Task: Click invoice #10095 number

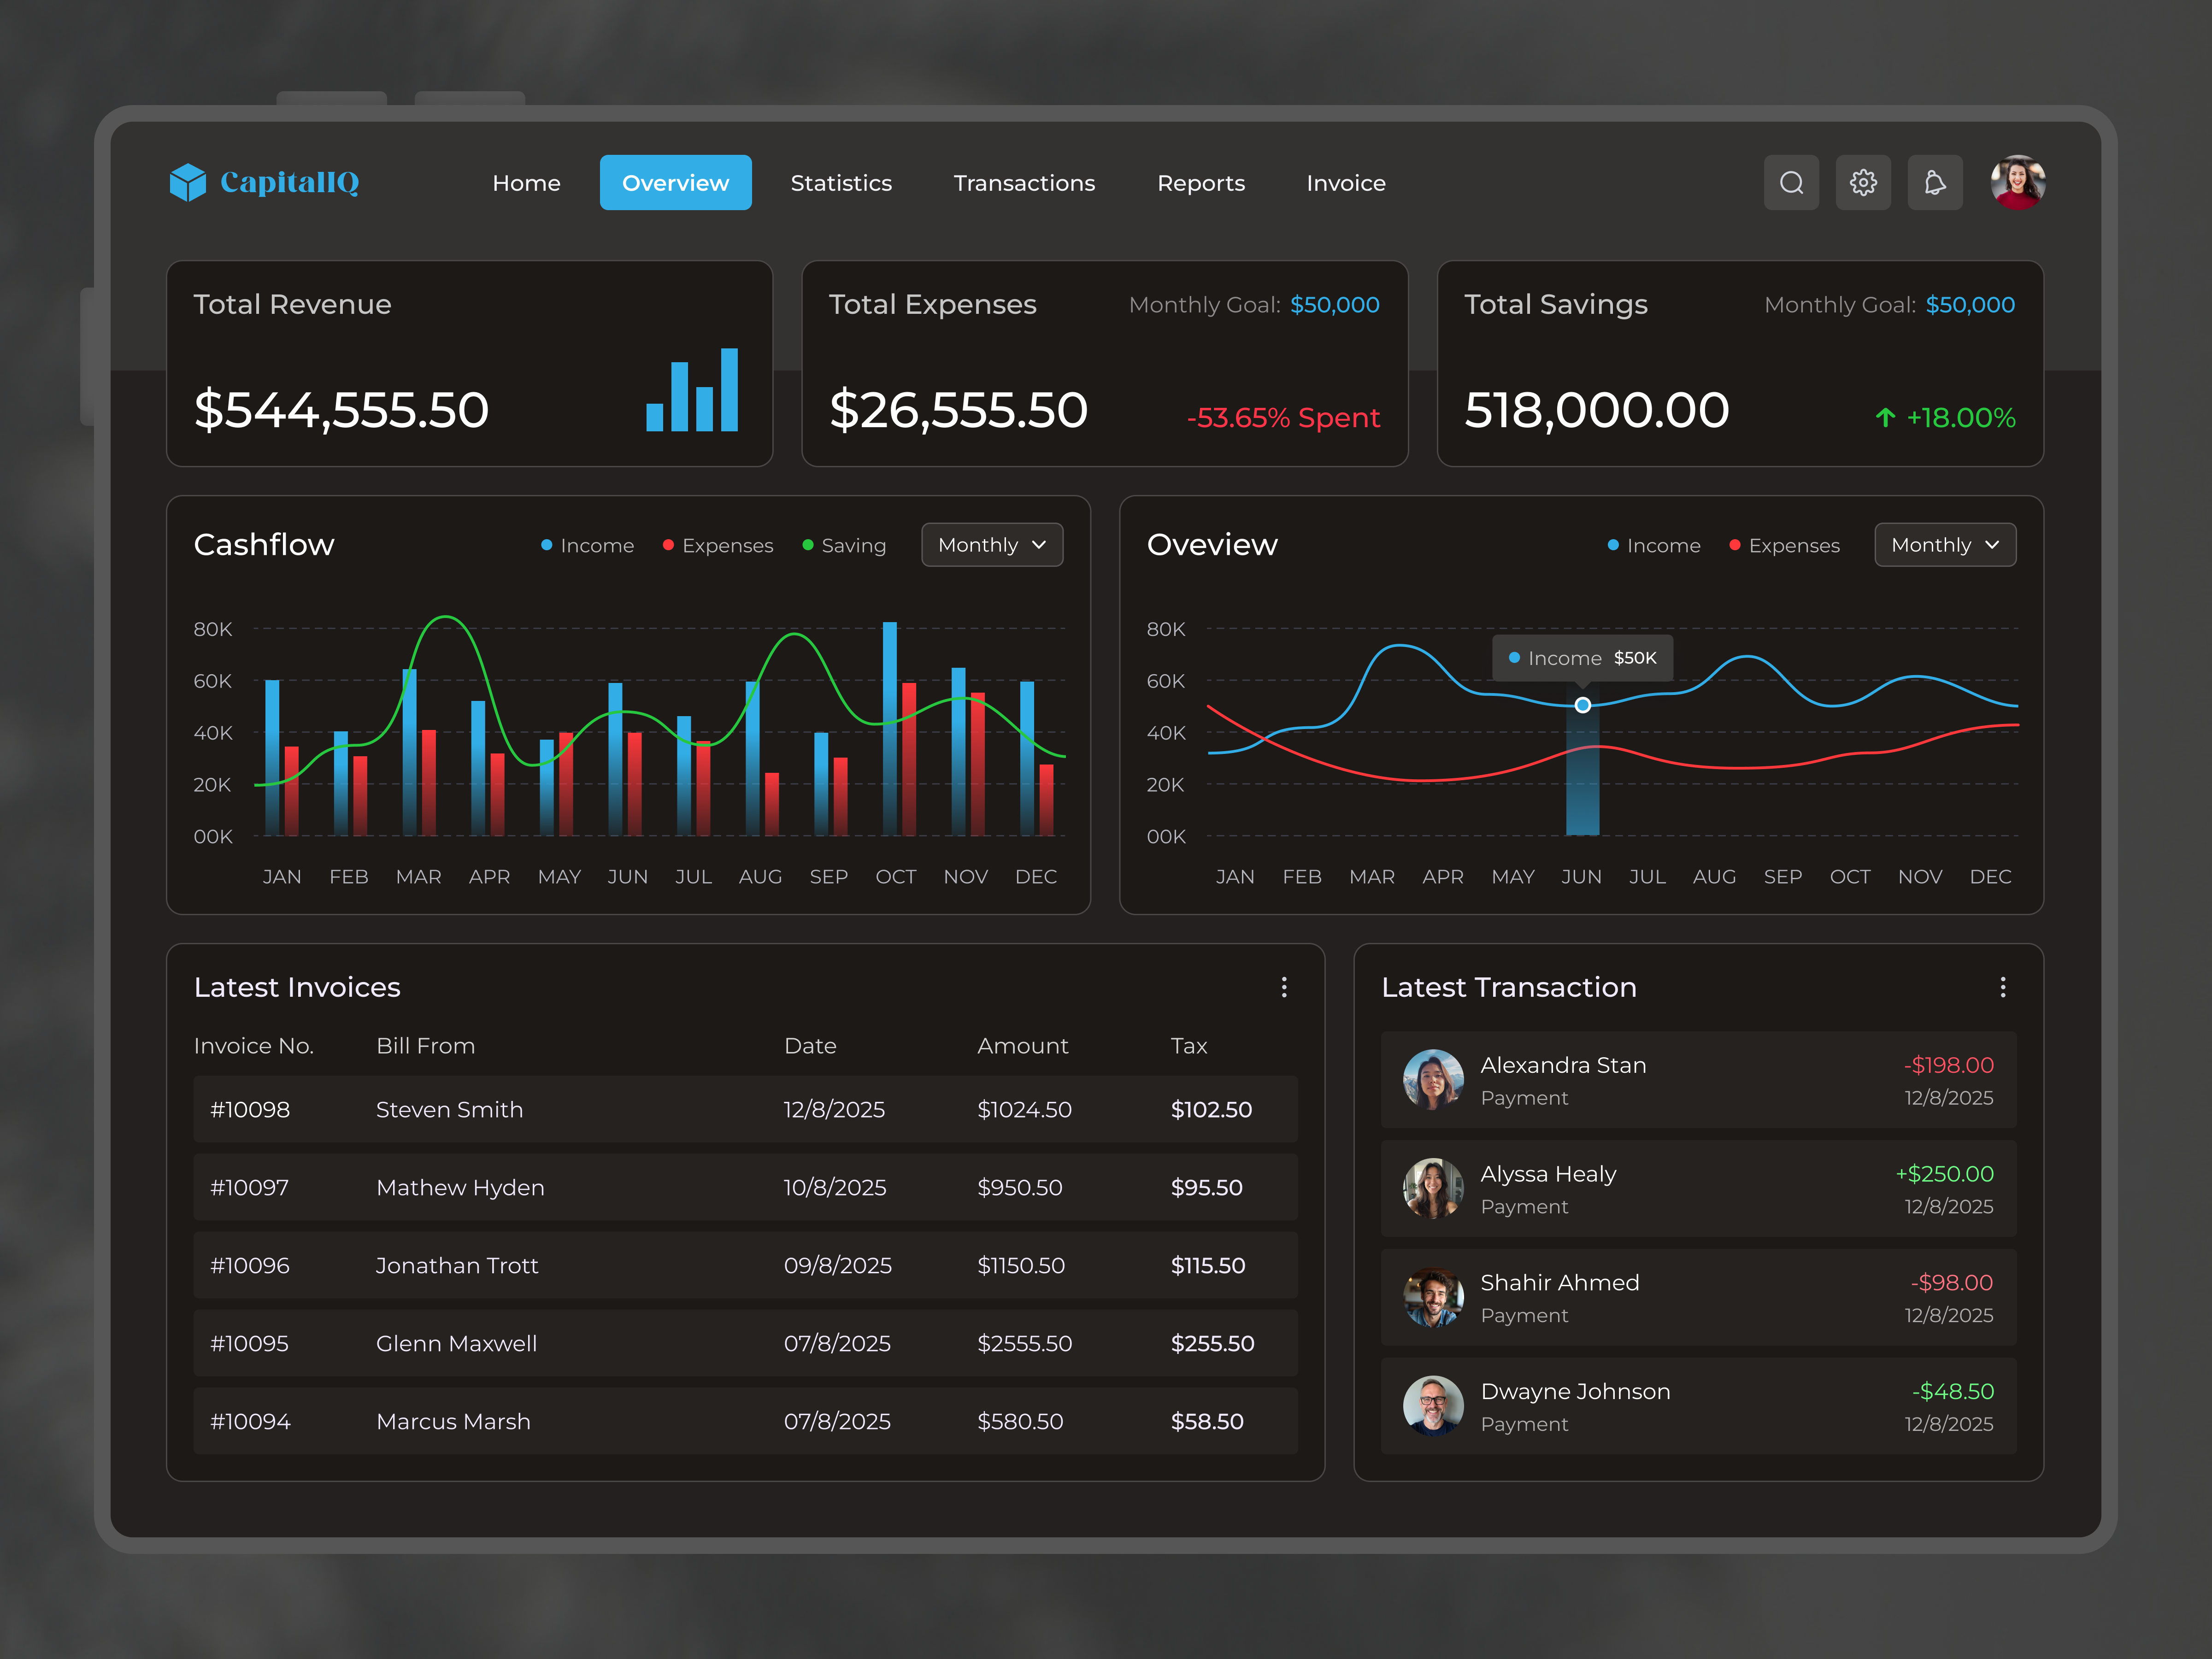Action: pos(249,1343)
